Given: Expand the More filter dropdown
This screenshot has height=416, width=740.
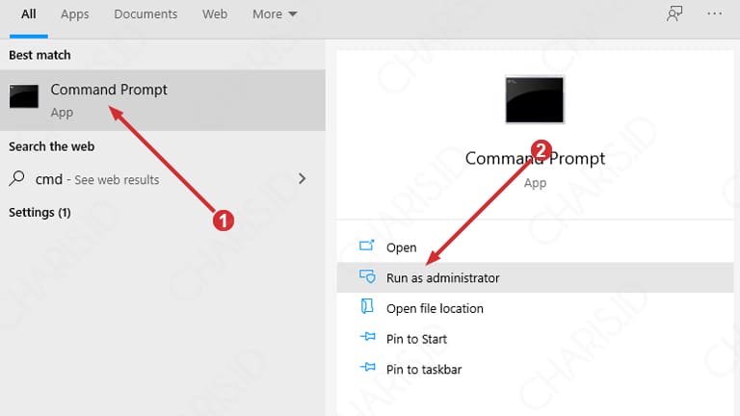Looking at the screenshot, I should pos(275,14).
